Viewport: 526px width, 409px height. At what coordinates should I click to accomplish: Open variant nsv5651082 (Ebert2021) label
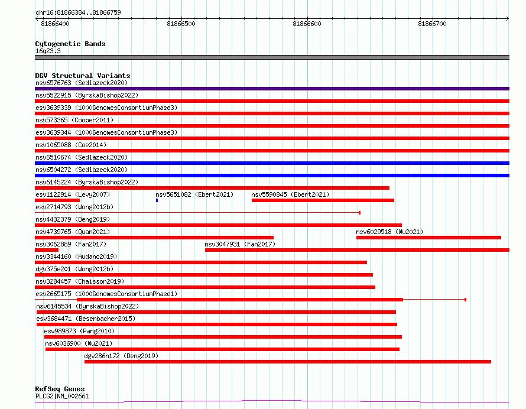click(x=194, y=194)
